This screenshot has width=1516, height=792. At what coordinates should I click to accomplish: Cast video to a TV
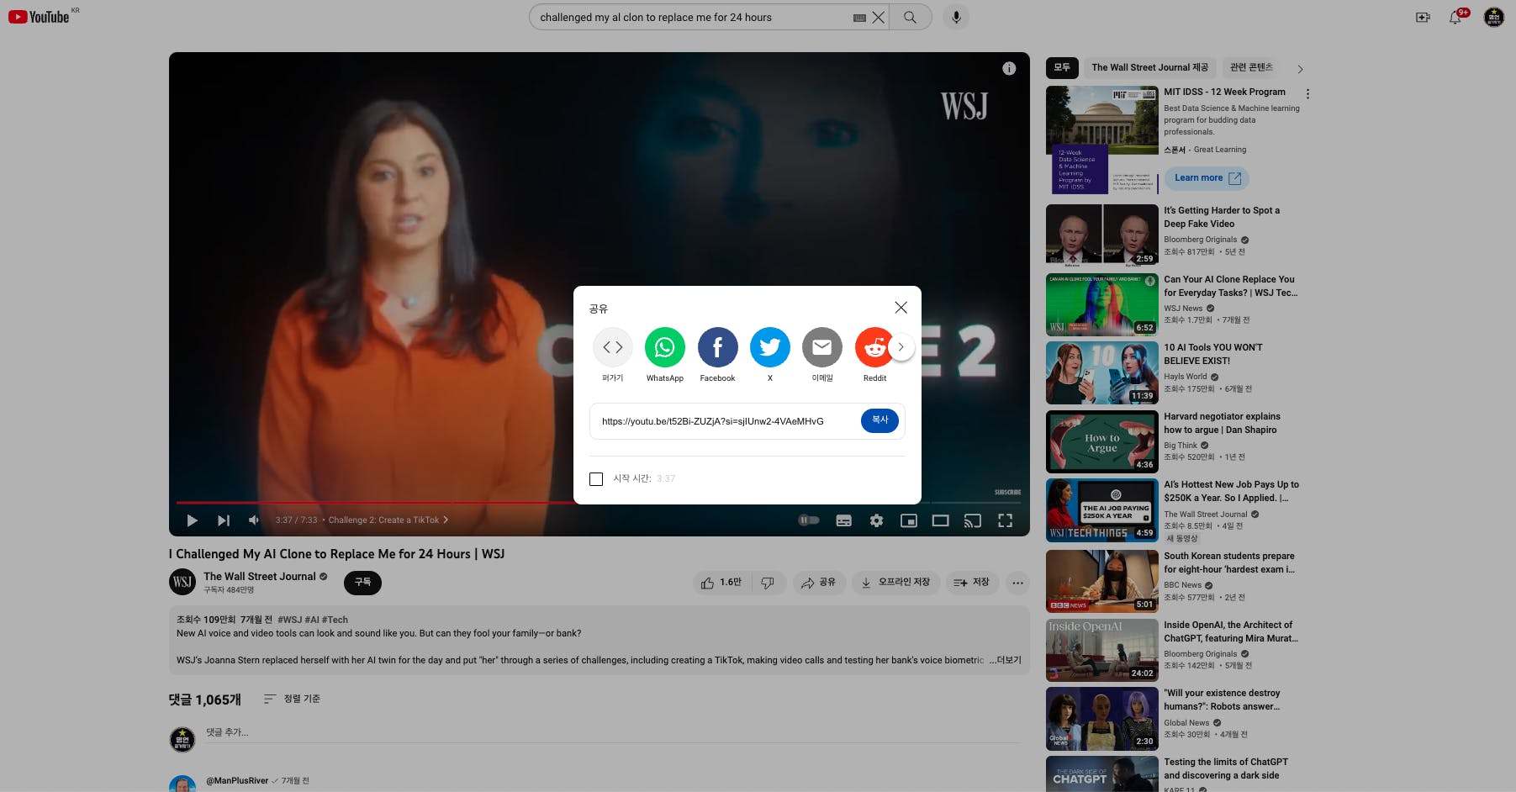click(x=973, y=520)
